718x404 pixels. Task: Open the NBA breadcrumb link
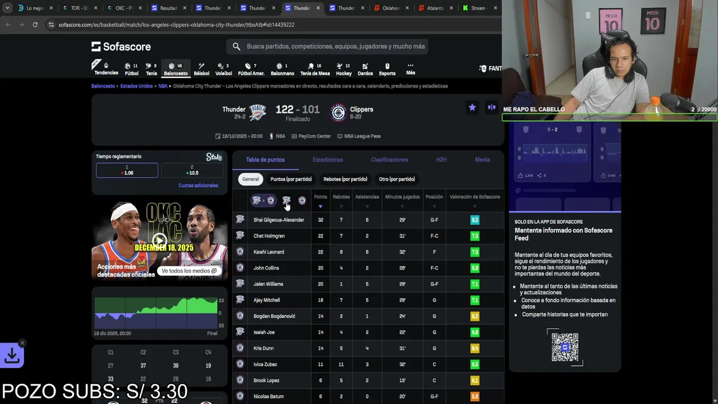[163, 86]
